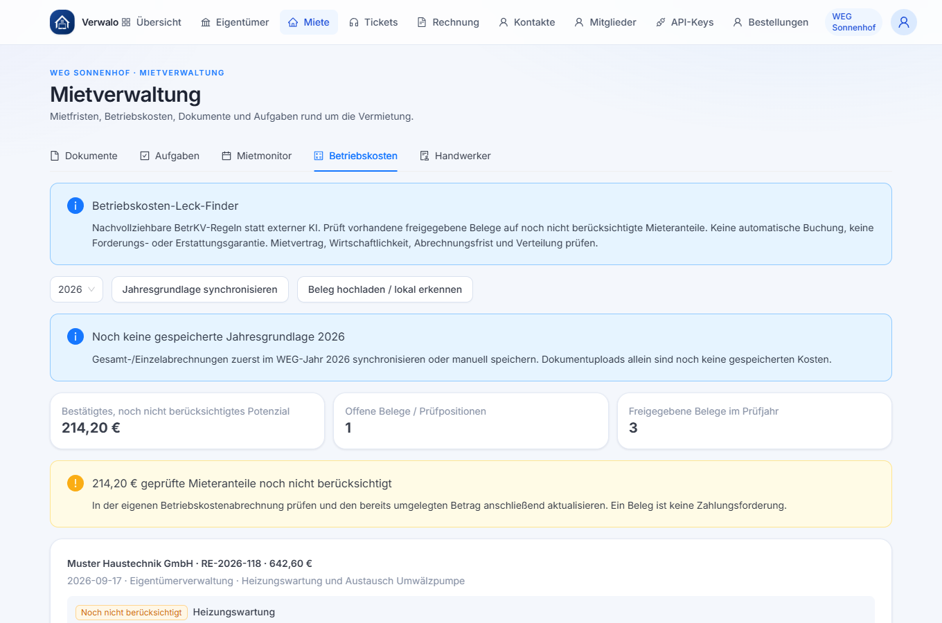This screenshot has height=623, width=942.
Task: Click the Jahresgrundlage synchronisieren button
Action: click(200, 289)
